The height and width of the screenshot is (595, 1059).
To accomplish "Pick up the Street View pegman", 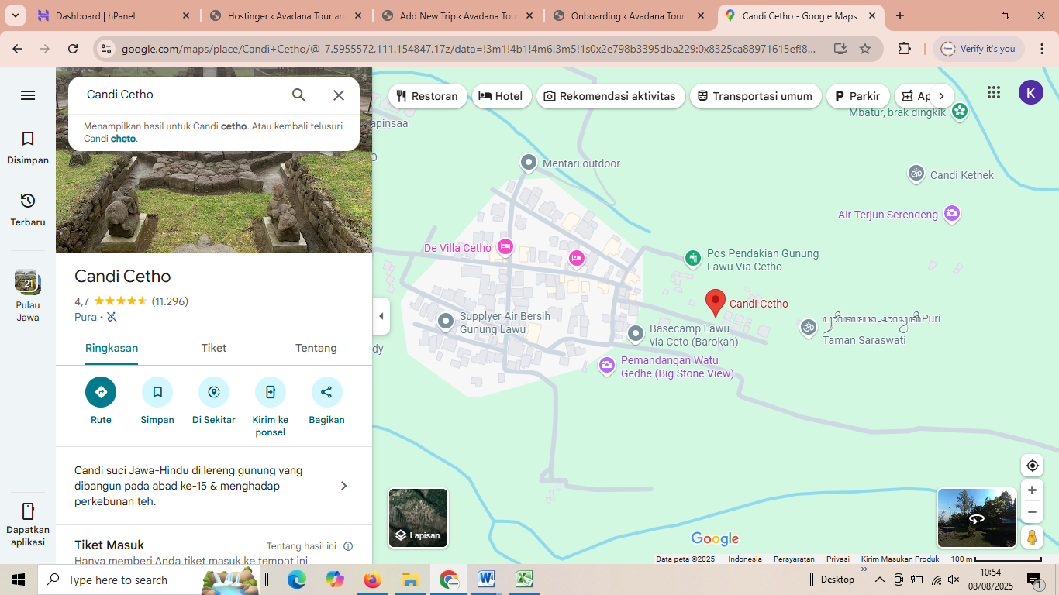I will [x=1032, y=536].
